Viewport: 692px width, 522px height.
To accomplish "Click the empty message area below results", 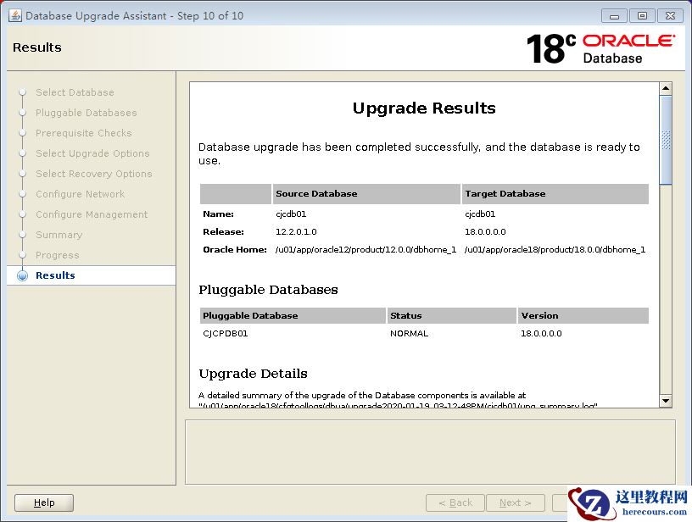I will (x=430, y=453).
